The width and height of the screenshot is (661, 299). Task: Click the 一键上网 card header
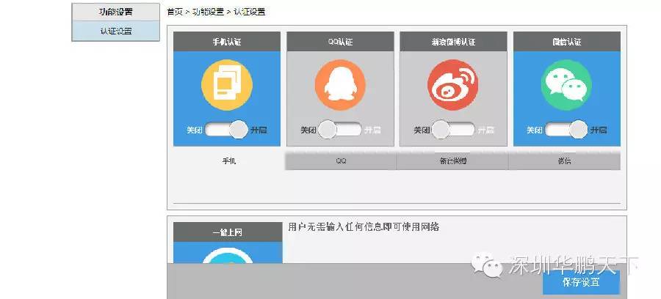(x=228, y=232)
